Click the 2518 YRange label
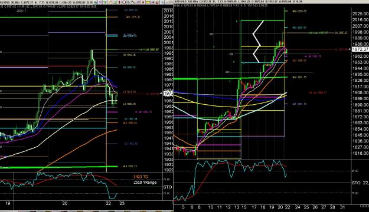This screenshot has height=212, width=369. pyautogui.click(x=145, y=182)
